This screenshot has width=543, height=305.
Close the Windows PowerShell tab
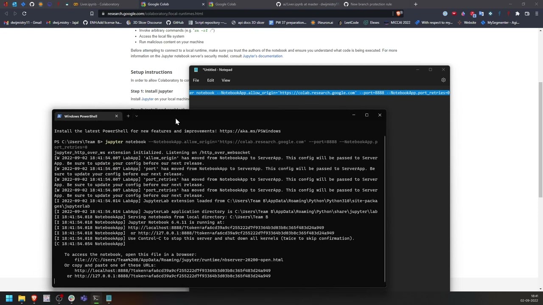pyautogui.click(x=116, y=116)
